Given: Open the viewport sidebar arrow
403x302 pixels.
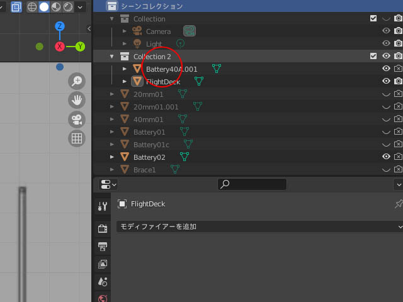Looking at the screenshot, I should [89, 29].
